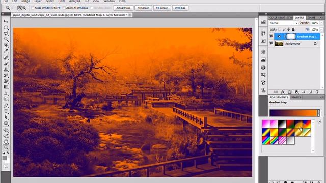Open gradient picker dropdown arrow

[x=319, y=113]
